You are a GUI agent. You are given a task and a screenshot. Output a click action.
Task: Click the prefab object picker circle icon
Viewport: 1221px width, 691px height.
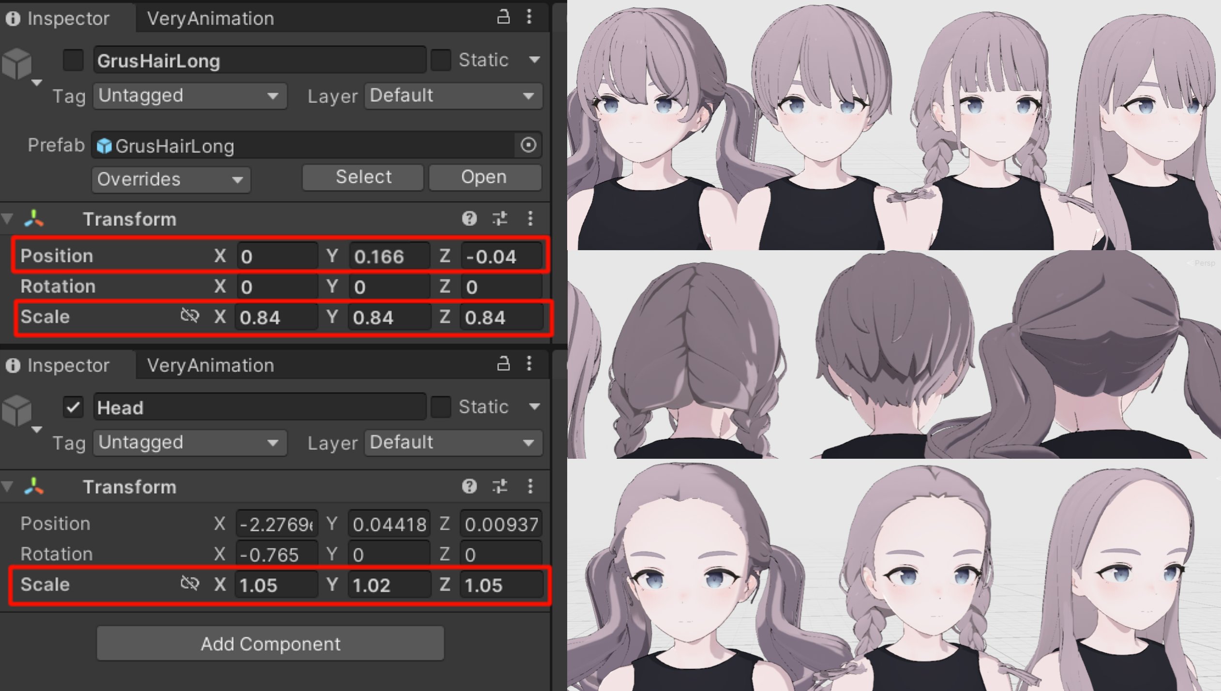pyautogui.click(x=528, y=145)
